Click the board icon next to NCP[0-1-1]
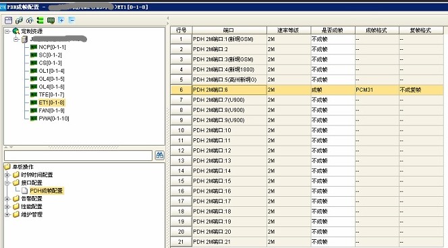 tap(34, 47)
